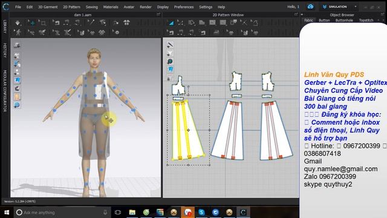Switch to the Fabric tab in Object Browser
Screen dimensions: 387x218
308,20
